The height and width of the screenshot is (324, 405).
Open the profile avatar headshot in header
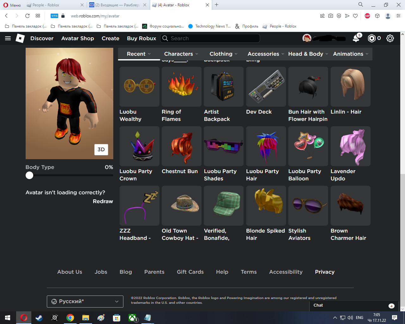307,38
